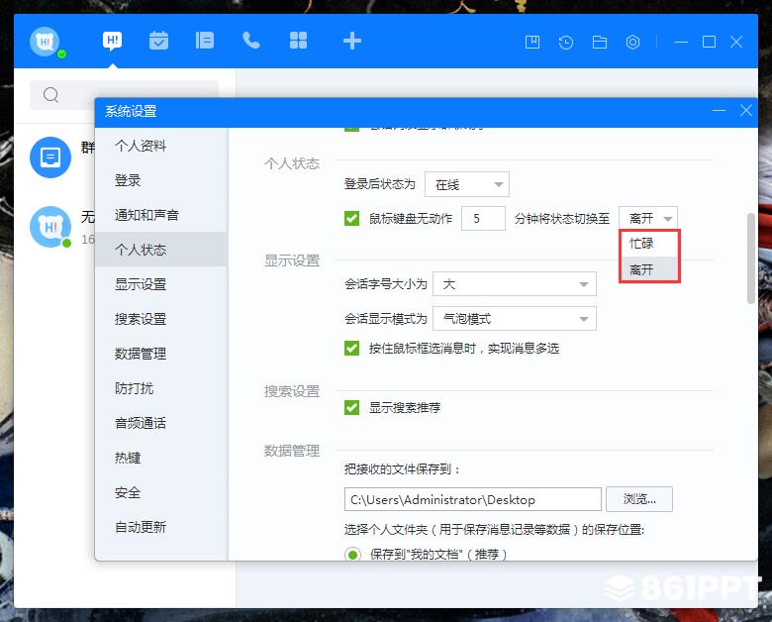Minimize the 系统设置 dialog
772x622 pixels.
click(719, 110)
